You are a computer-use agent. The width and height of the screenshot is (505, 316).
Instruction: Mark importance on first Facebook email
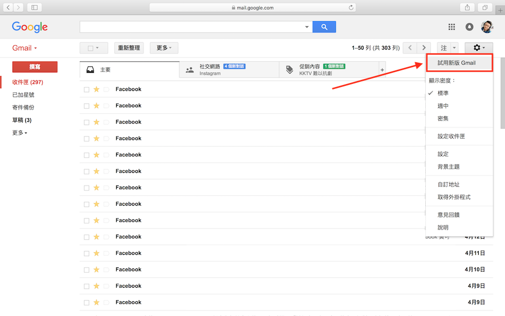click(x=106, y=89)
